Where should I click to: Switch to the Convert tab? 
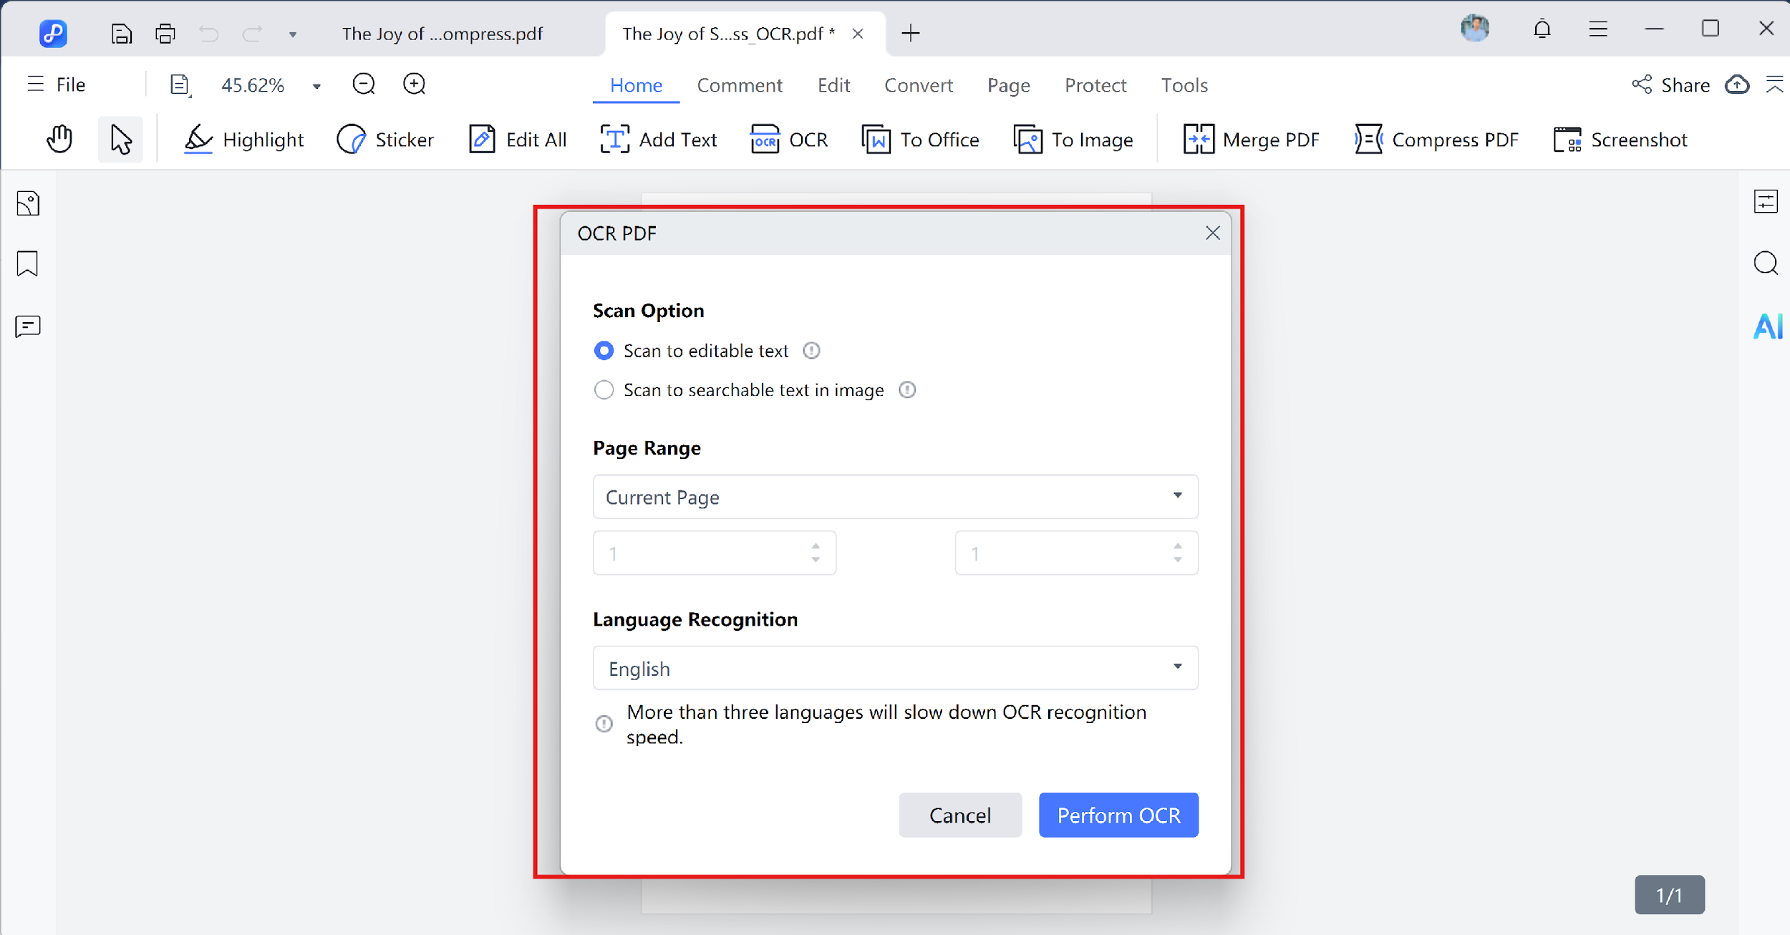[x=918, y=85]
